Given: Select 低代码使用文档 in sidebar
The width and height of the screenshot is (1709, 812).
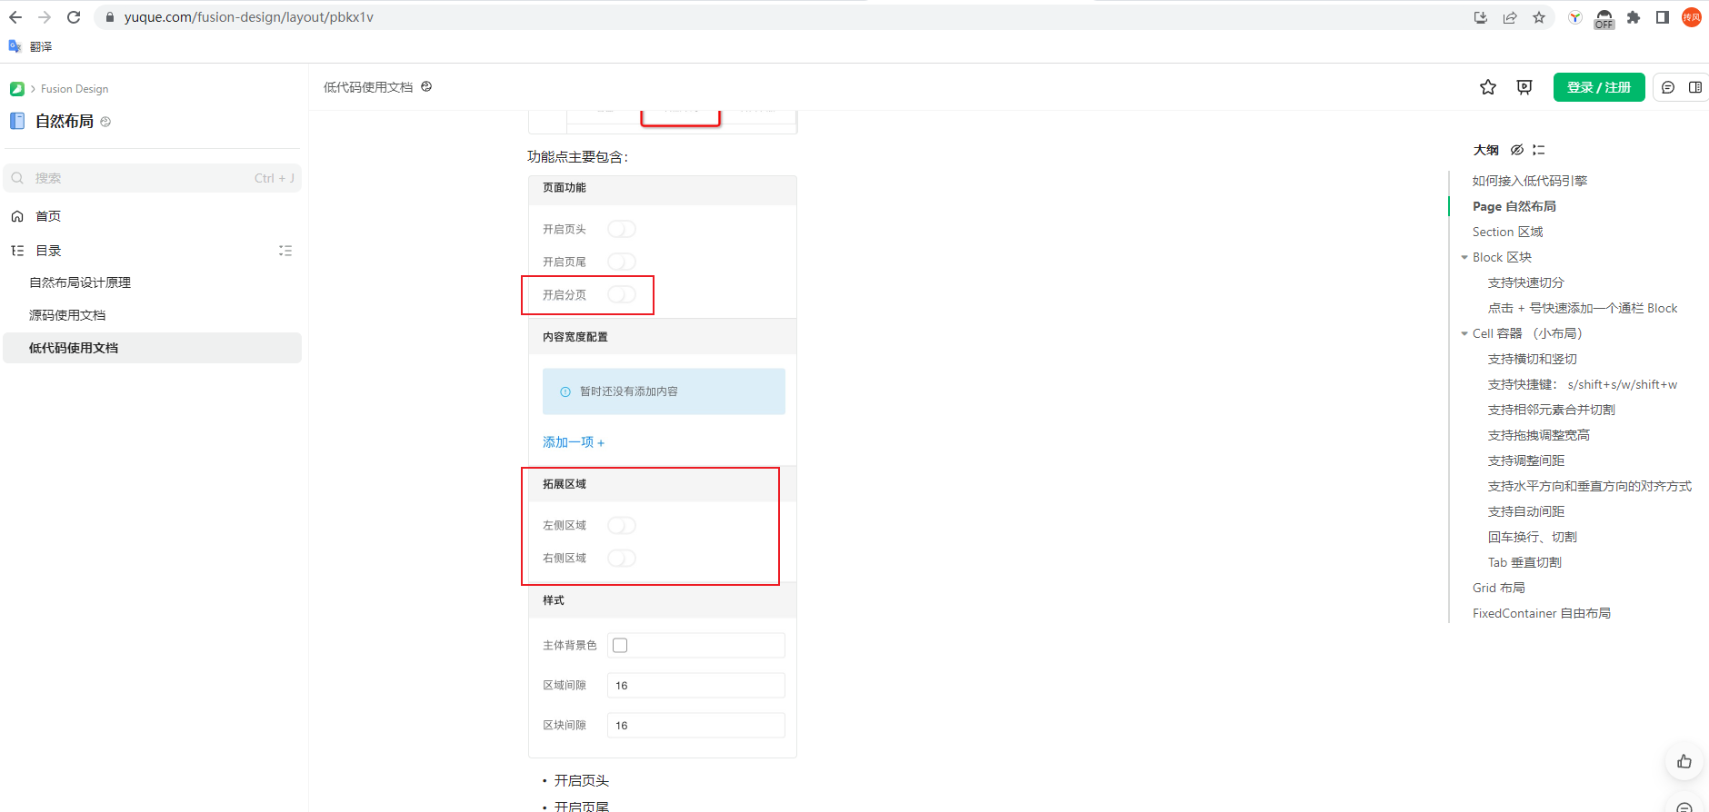Looking at the screenshot, I should [153, 348].
